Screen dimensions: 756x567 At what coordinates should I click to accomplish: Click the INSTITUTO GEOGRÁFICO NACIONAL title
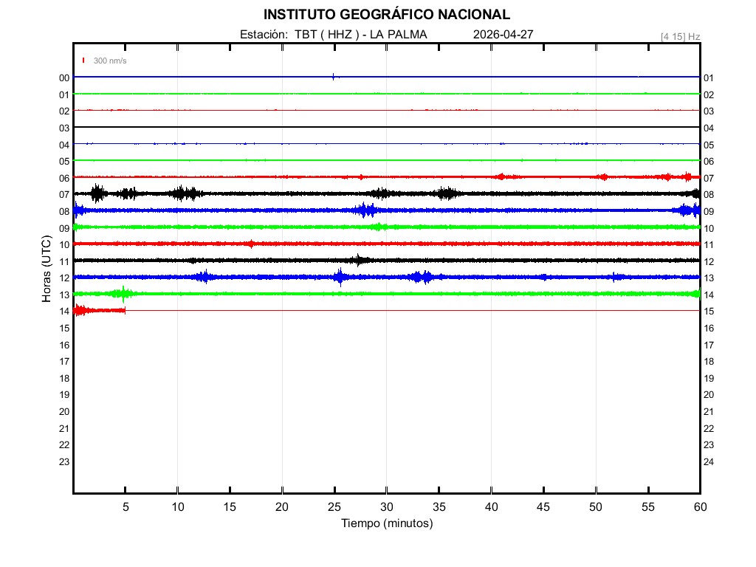point(386,15)
